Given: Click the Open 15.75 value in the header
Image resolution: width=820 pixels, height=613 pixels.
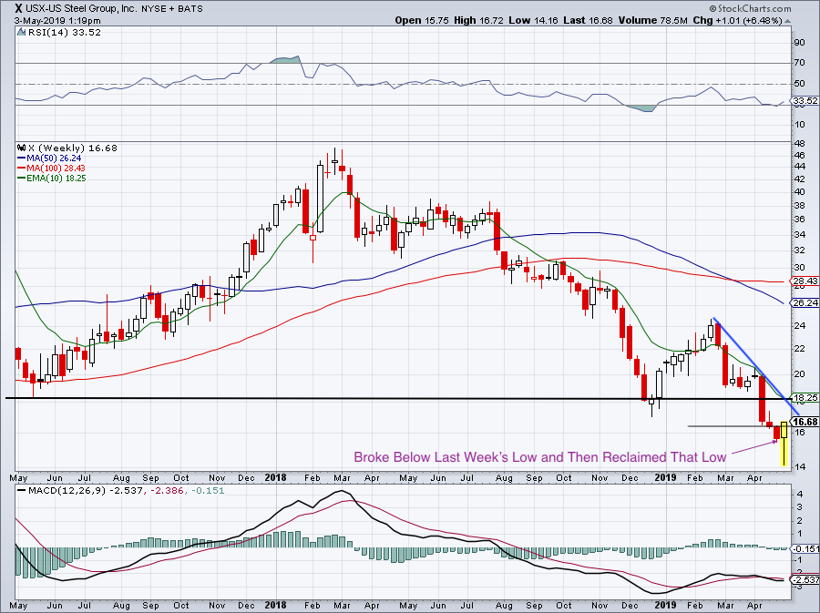Looking at the screenshot, I should click(422, 20).
